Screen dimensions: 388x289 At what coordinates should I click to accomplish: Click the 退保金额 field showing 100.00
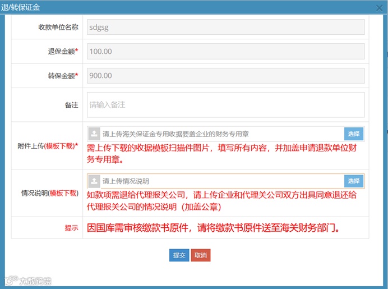pos(225,51)
